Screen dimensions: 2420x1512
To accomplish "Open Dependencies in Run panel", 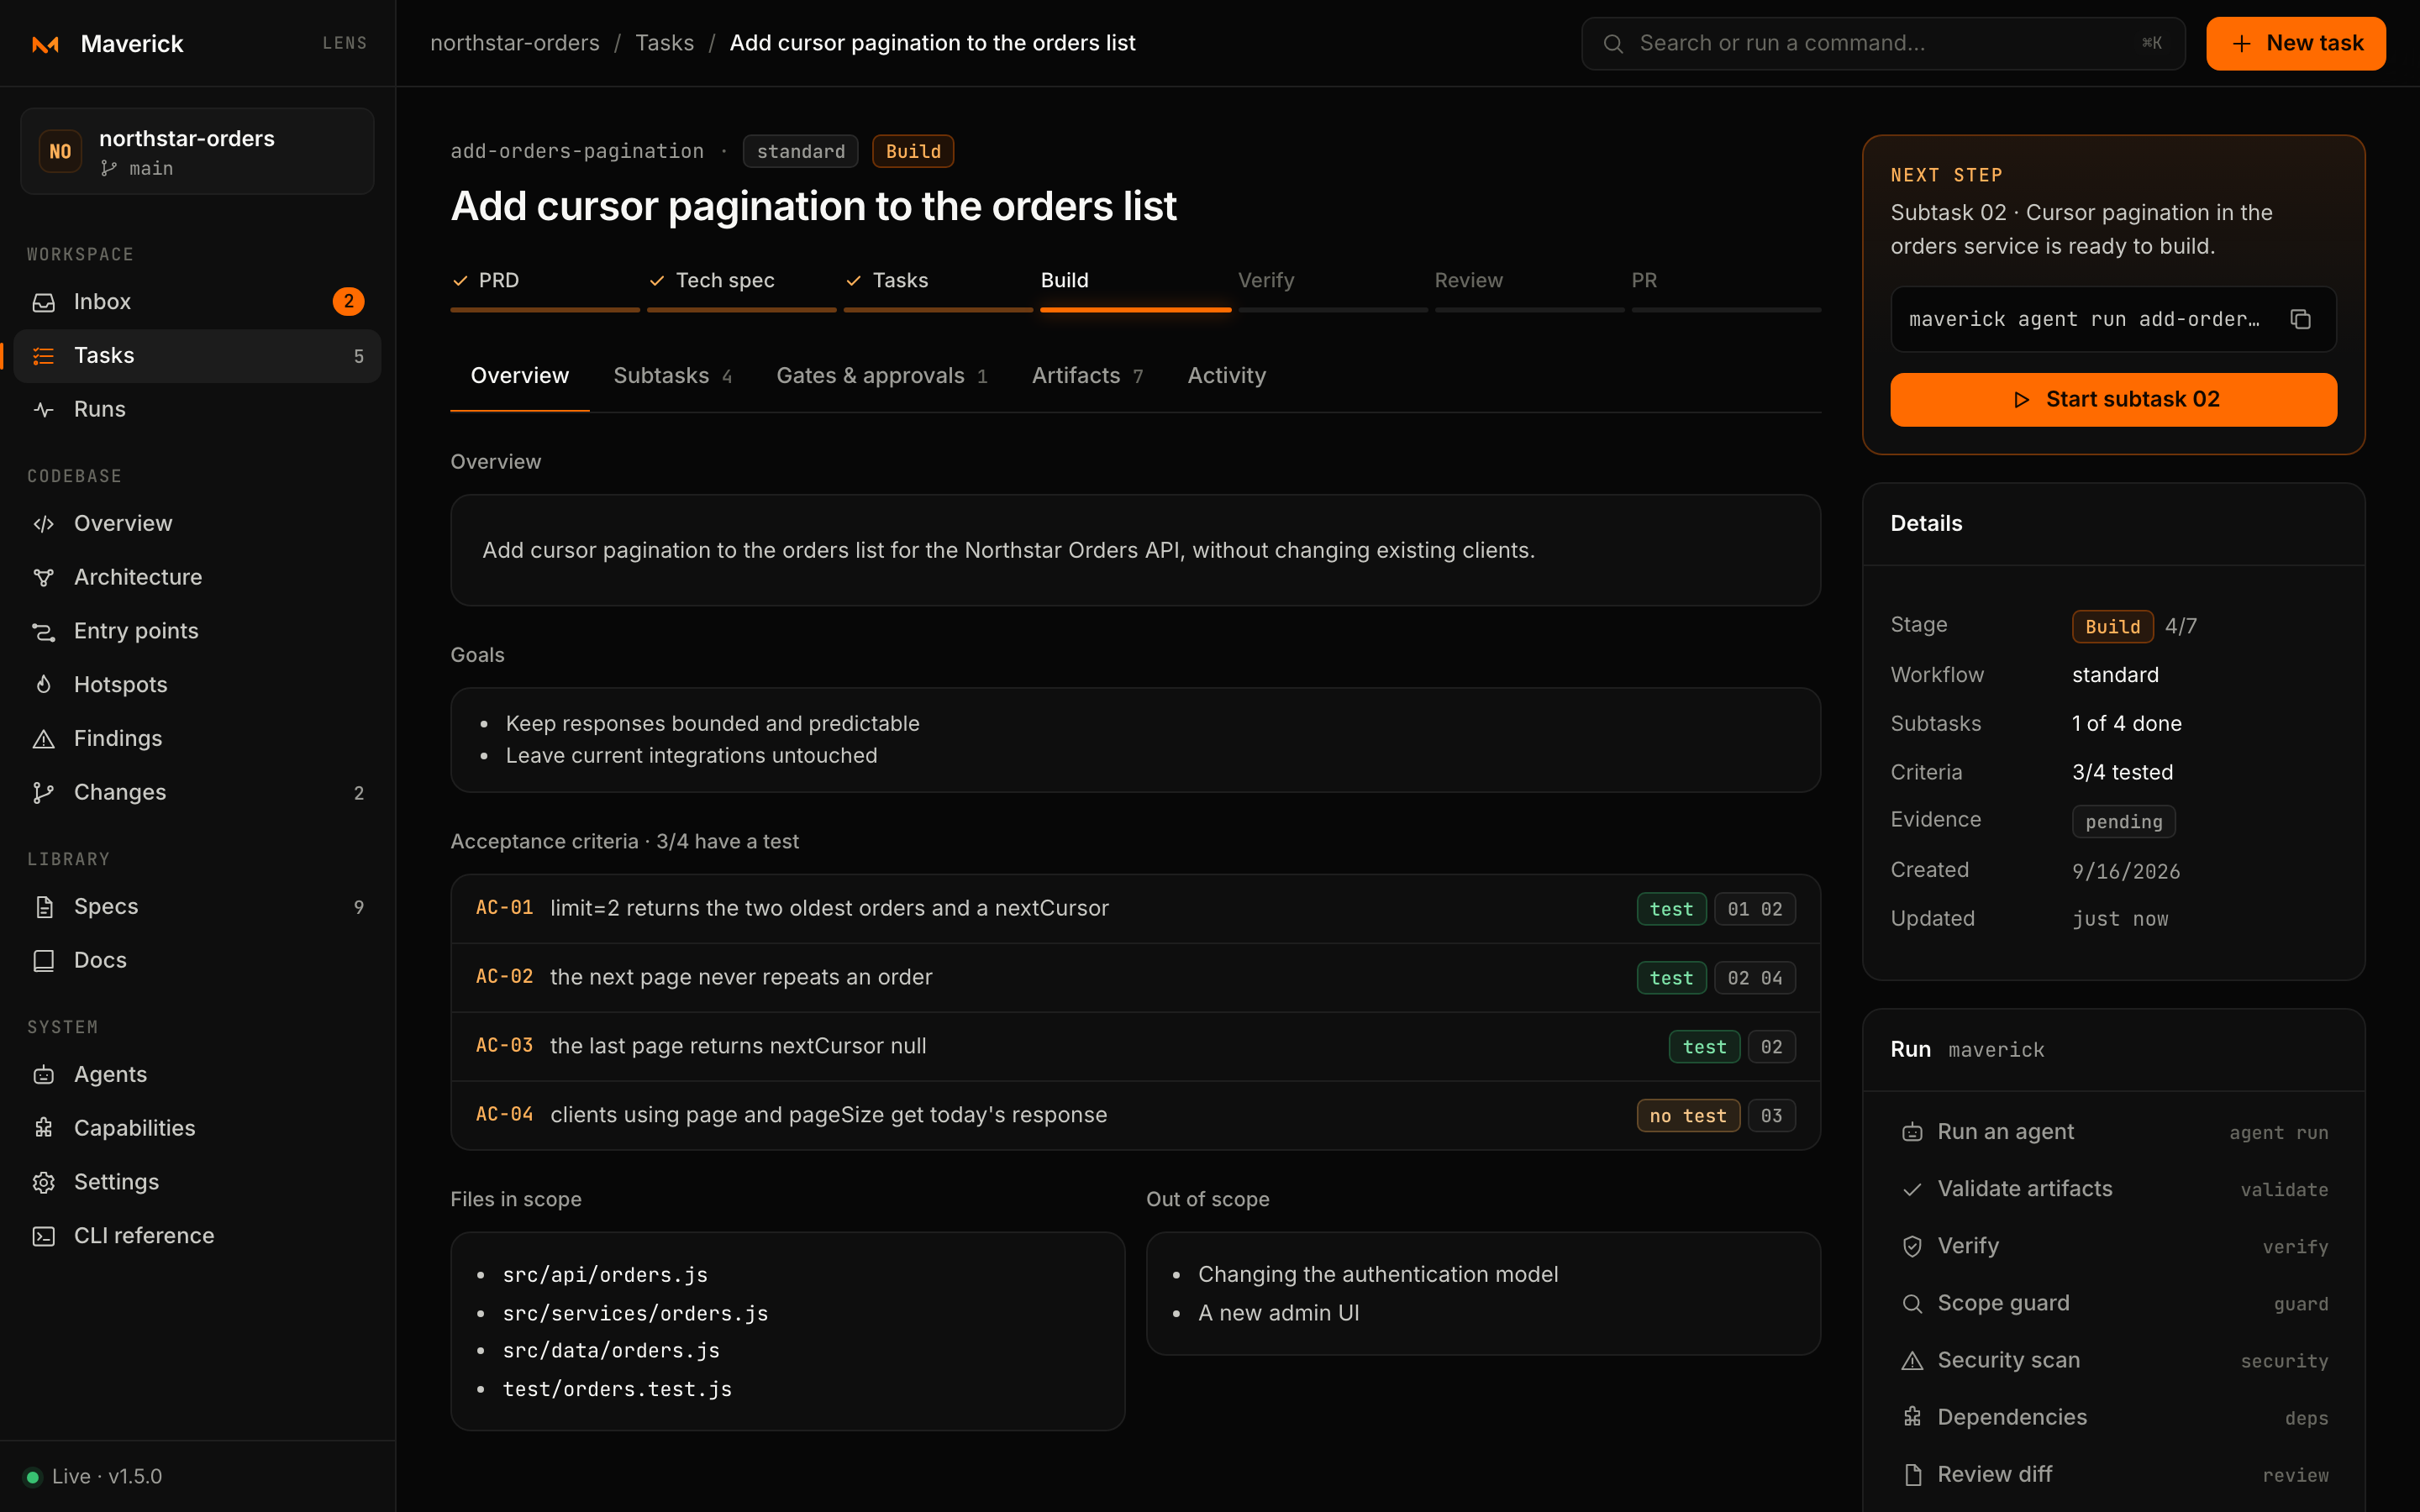I will [2113, 1418].
